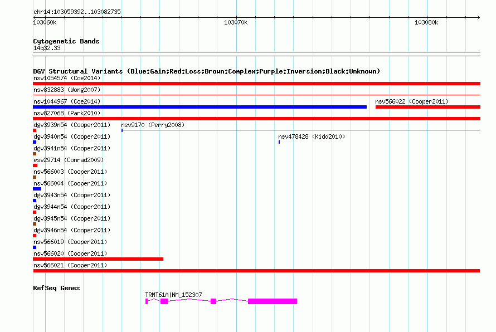Viewport: 496px width, 332px height.
Task: Select the nsv9170 (Perry2008) blue line
Action: pyautogui.click(x=301, y=130)
